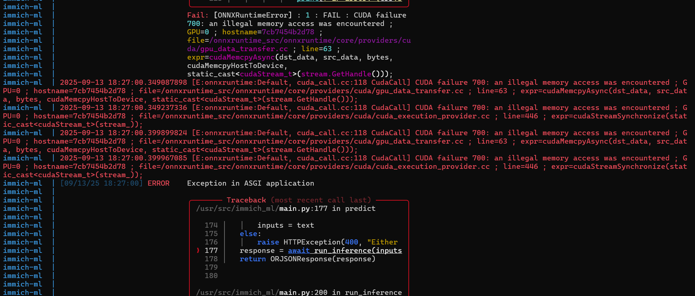Click the magenta hostname value "7cb7454b2d78"

click(288, 32)
